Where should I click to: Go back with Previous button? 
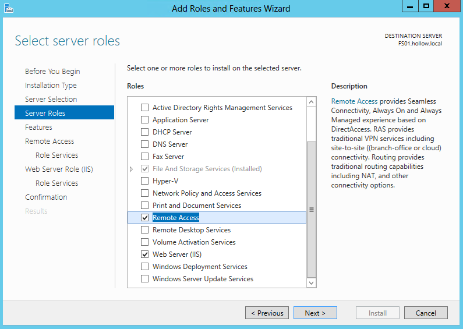[x=267, y=313]
